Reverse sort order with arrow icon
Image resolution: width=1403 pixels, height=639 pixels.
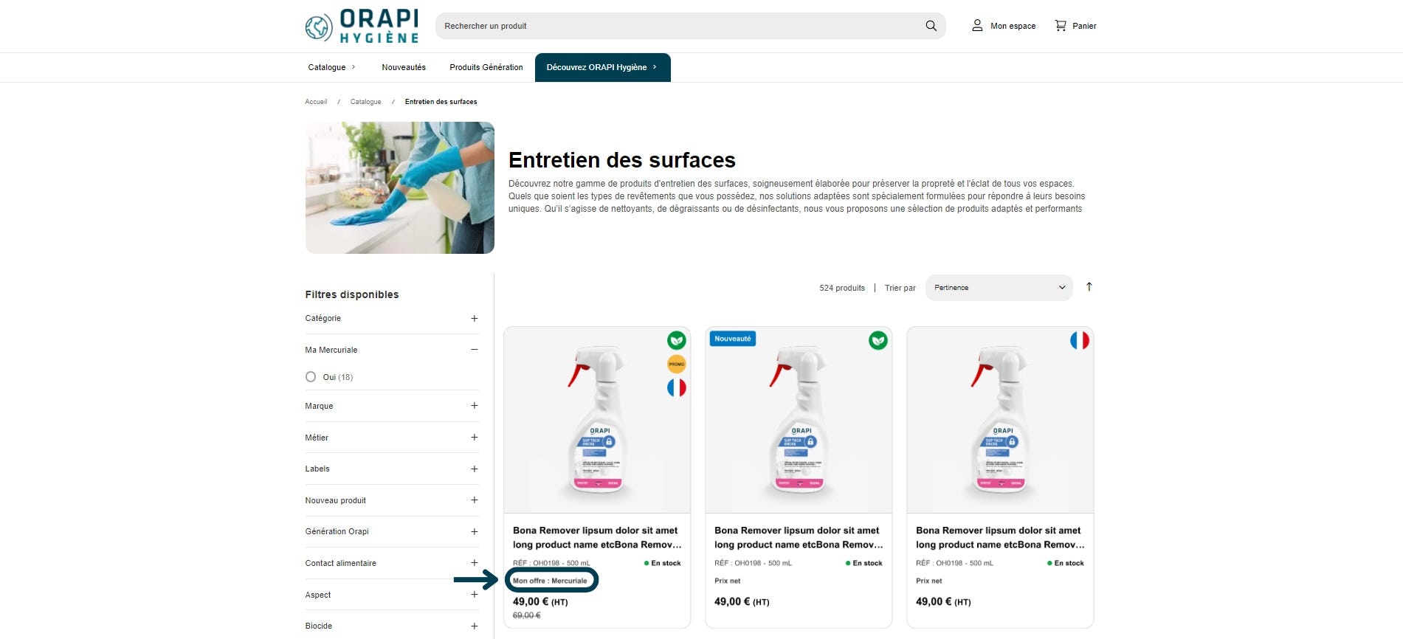click(x=1089, y=287)
